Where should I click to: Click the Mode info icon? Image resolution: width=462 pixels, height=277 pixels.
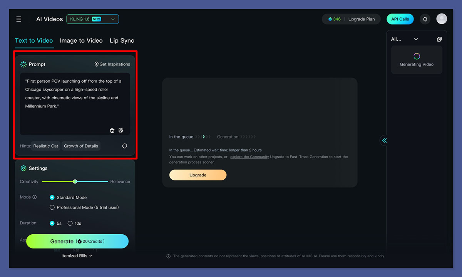pos(35,197)
